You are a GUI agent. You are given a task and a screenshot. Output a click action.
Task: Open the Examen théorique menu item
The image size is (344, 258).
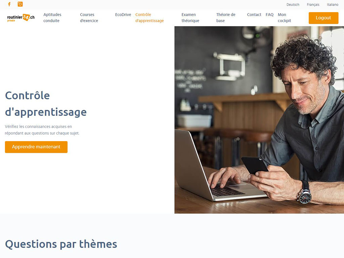pyautogui.click(x=190, y=17)
